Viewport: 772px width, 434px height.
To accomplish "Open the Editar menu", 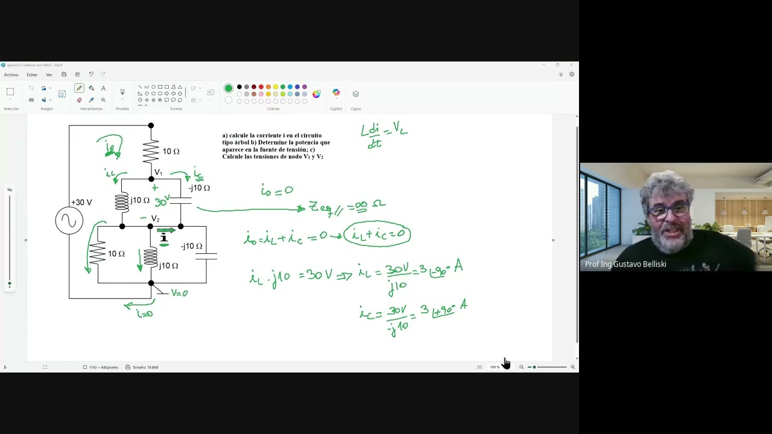I will point(32,75).
